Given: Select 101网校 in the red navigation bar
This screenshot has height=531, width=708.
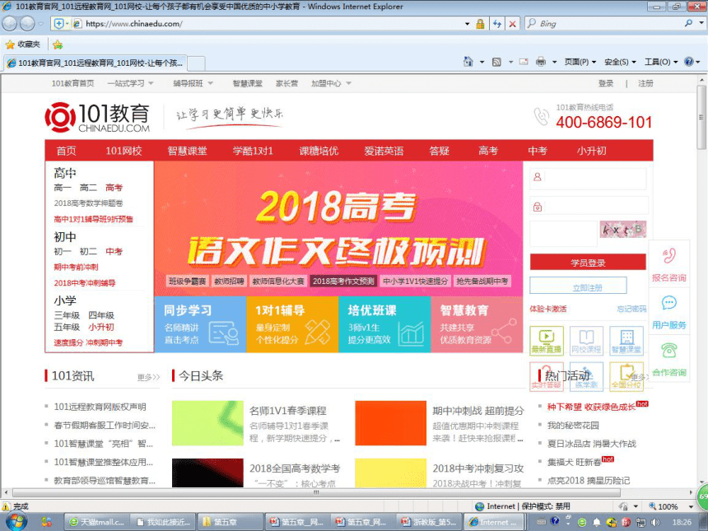Looking at the screenshot, I should click(x=123, y=151).
